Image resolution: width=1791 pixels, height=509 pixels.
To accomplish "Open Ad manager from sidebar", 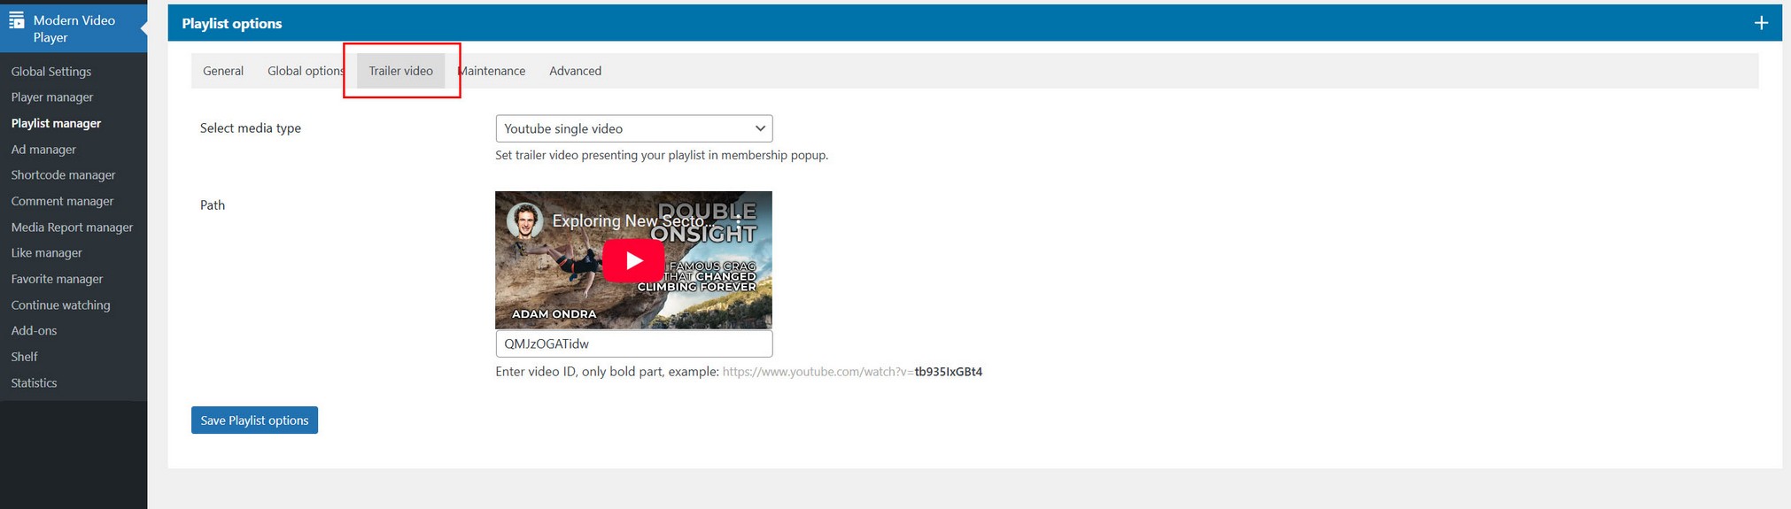I will pos(43,150).
